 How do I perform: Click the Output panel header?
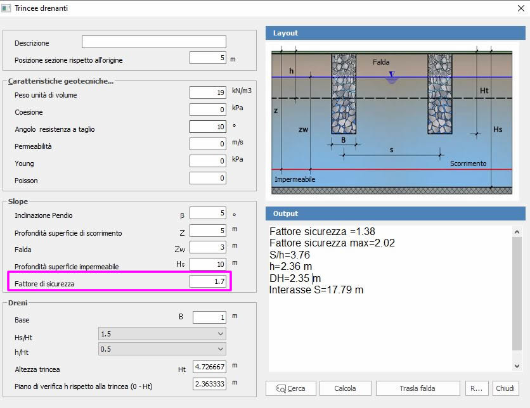396,214
